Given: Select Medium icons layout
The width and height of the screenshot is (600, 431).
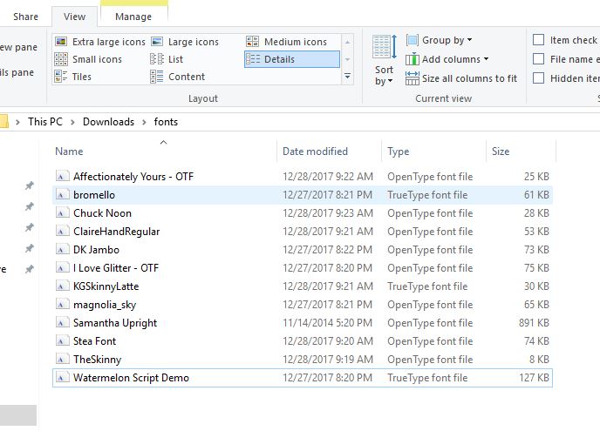Looking at the screenshot, I should (x=287, y=42).
